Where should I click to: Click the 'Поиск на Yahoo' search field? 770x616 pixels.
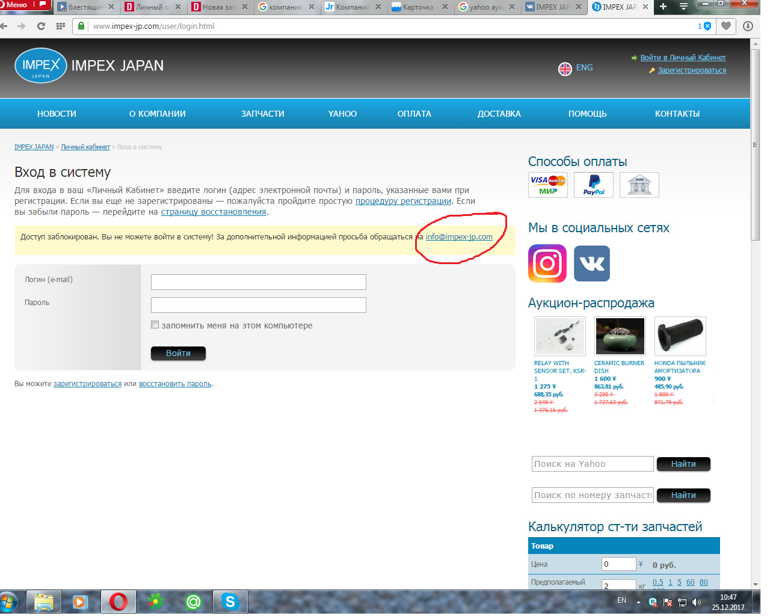(593, 464)
